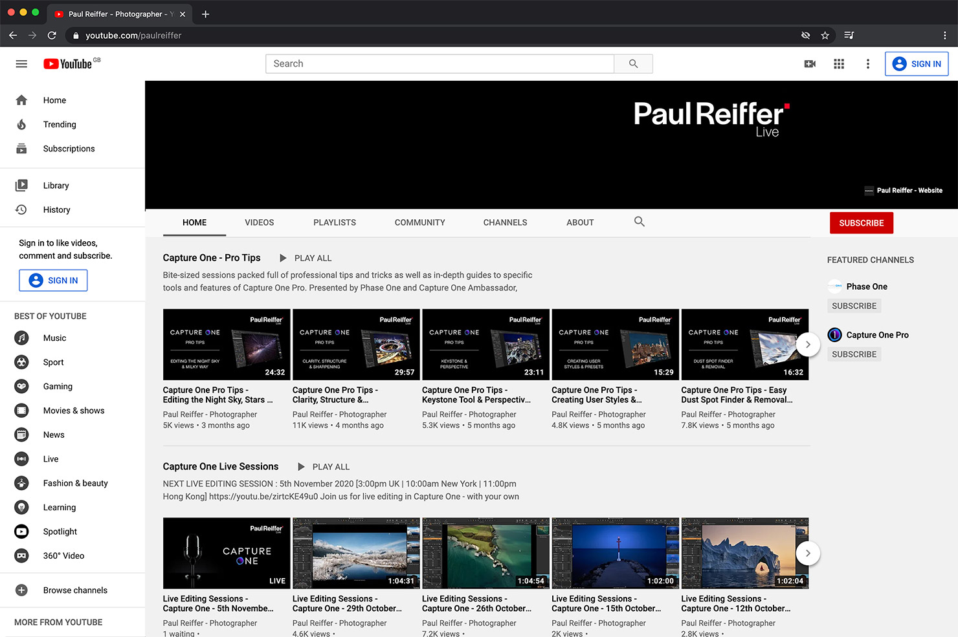The height and width of the screenshot is (637, 958).
Task: Open 29th October live session thumbnail
Action: click(356, 554)
